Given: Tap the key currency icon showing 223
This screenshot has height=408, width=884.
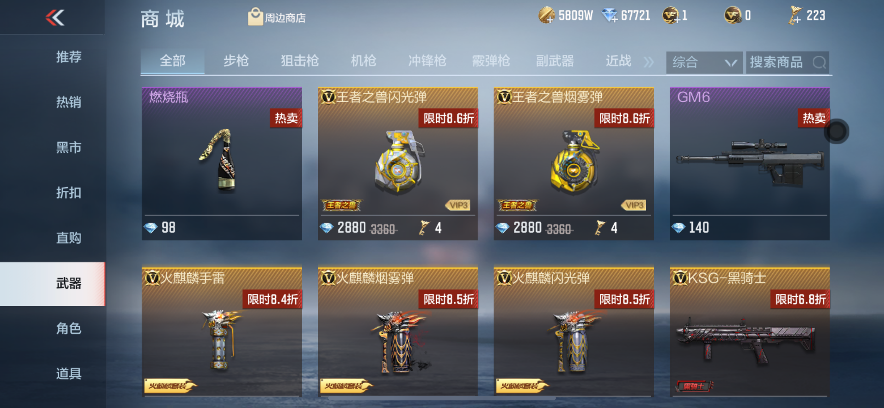Looking at the screenshot, I should pos(795,15).
